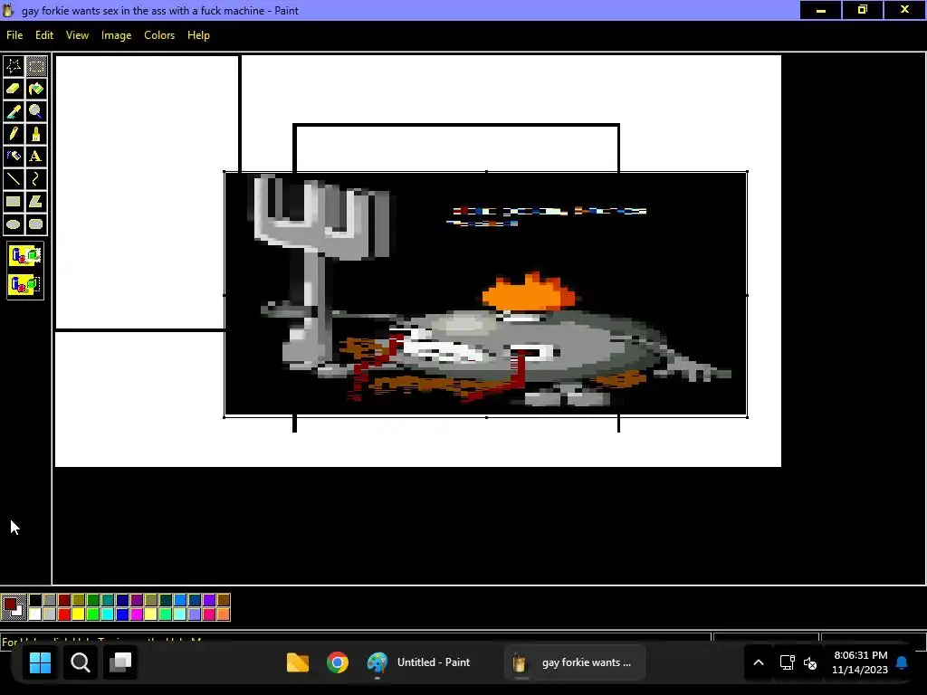Switch to the Untitled - Paint window
This screenshot has width=927, height=695.
(419, 662)
